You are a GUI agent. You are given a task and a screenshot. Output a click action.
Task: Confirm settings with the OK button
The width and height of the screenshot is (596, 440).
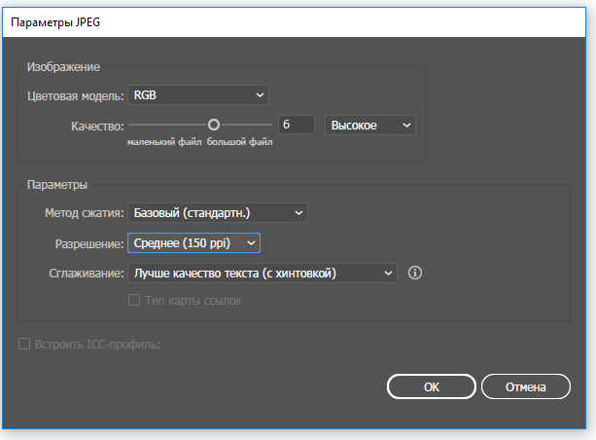(x=432, y=386)
